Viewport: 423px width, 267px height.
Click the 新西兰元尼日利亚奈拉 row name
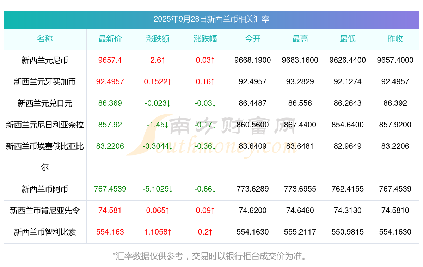coord(45,125)
